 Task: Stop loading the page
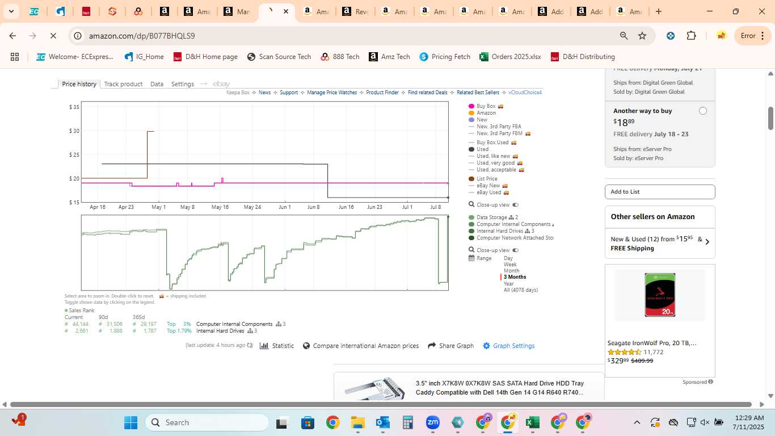[x=53, y=36]
